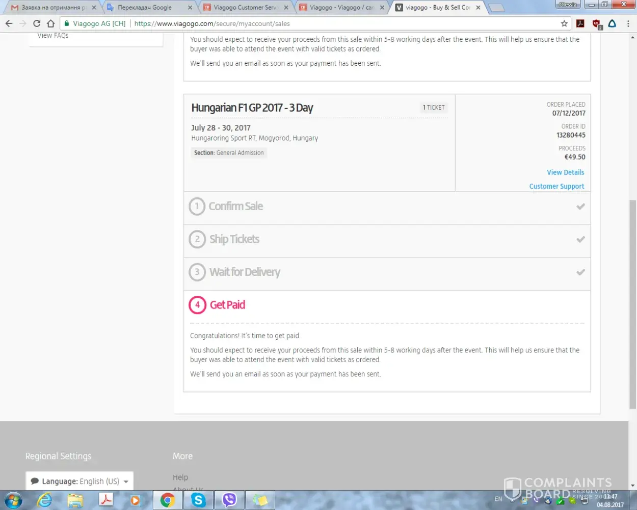Launch Internet Explorer from the taskbar
Viewport: 637px width, 510px height.
[44, 500]
